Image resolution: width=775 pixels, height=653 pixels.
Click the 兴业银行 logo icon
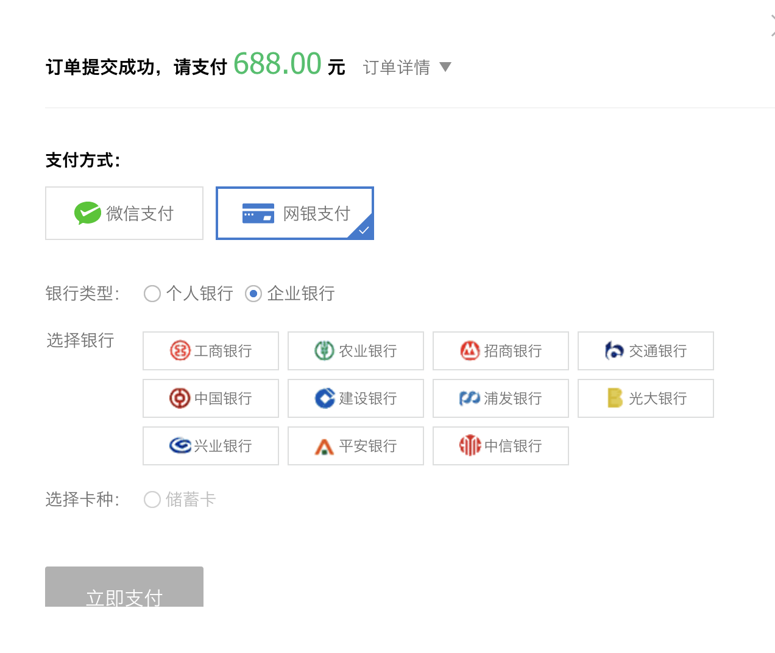pos(180,446)
